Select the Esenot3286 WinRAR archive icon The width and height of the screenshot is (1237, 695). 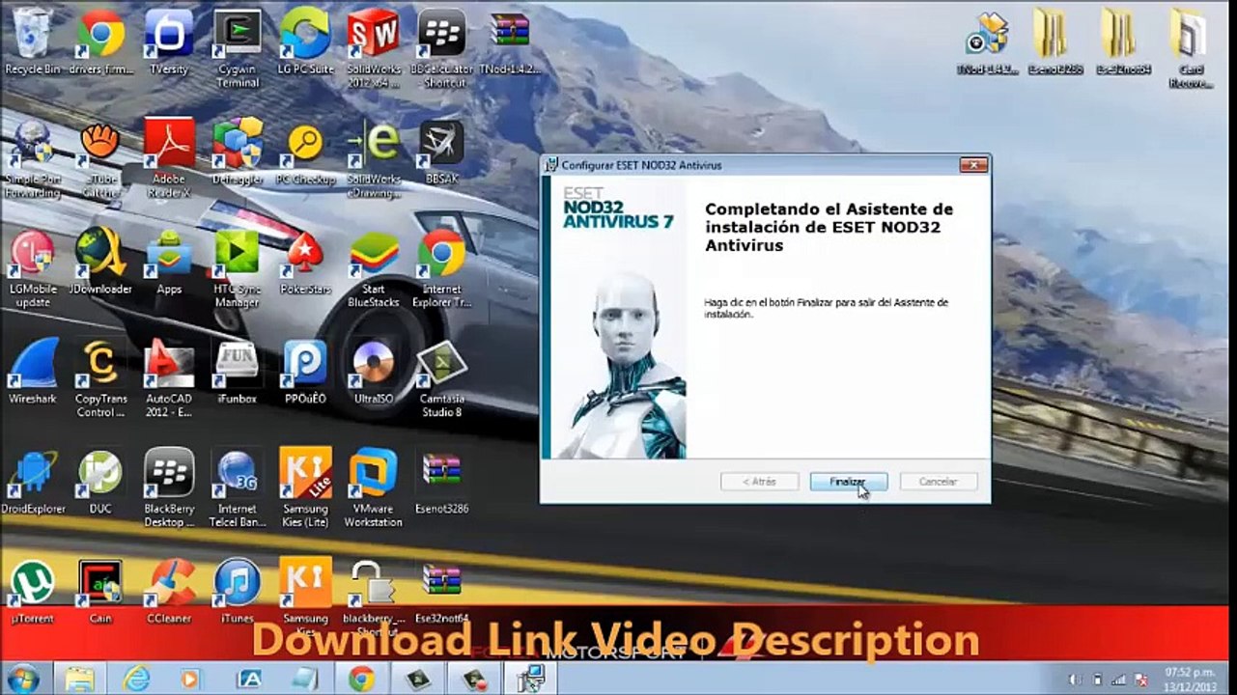click(441, 482)
